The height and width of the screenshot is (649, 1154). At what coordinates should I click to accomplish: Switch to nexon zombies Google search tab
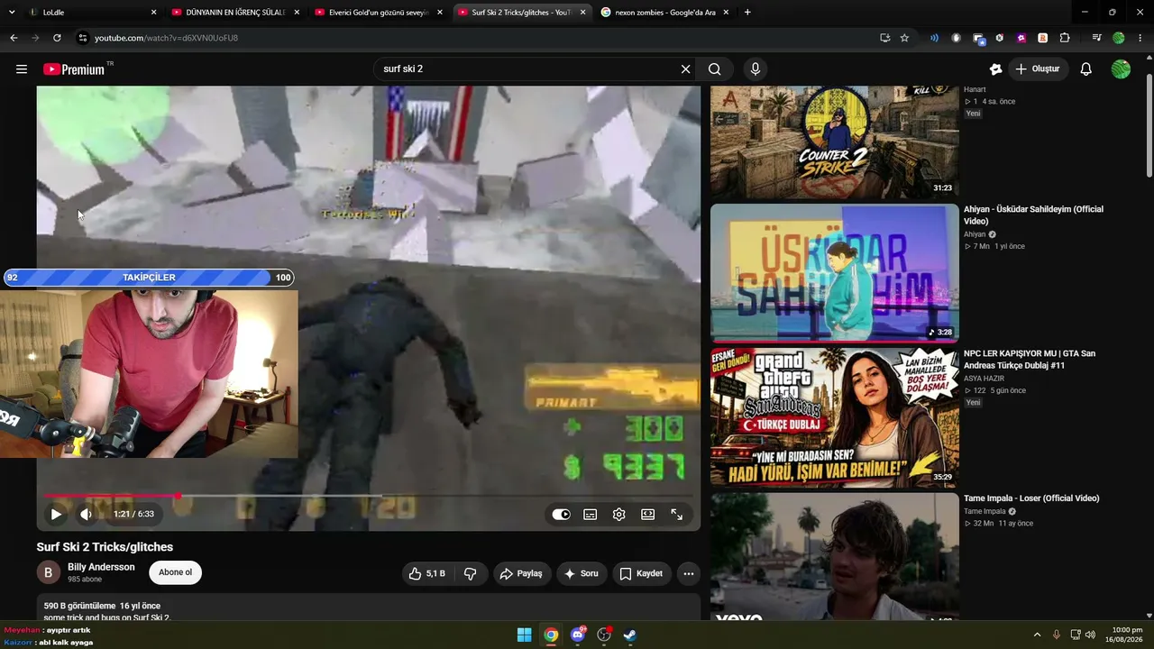pos(665,13)
